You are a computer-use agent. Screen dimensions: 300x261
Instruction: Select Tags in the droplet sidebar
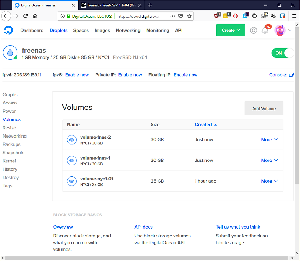pos(7,186)
